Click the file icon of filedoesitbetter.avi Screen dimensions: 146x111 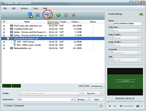tap(11, 48)
